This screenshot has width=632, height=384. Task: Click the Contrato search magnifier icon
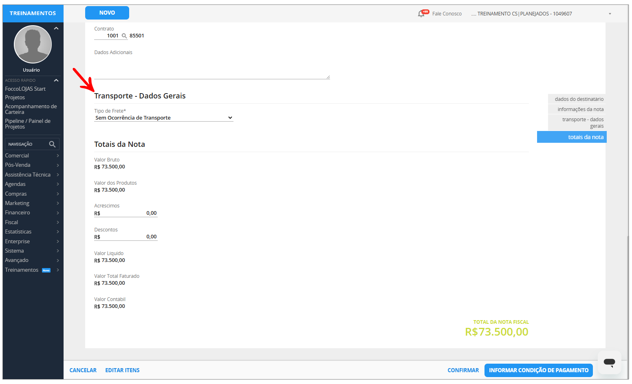pos(124,36)
